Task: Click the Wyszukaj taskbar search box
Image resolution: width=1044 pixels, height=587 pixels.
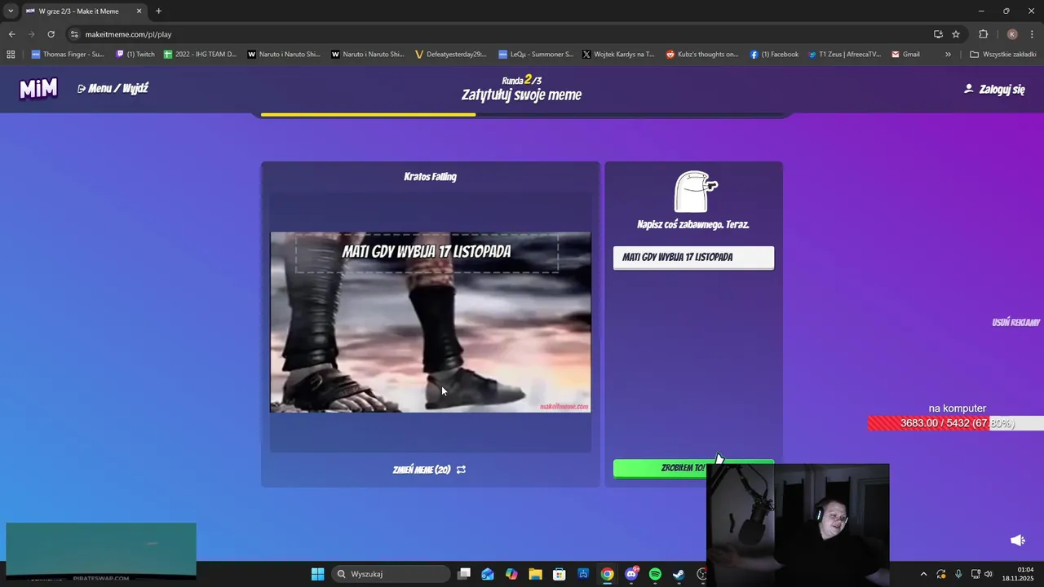Action: pyautogui.click(x=391, y=574)
